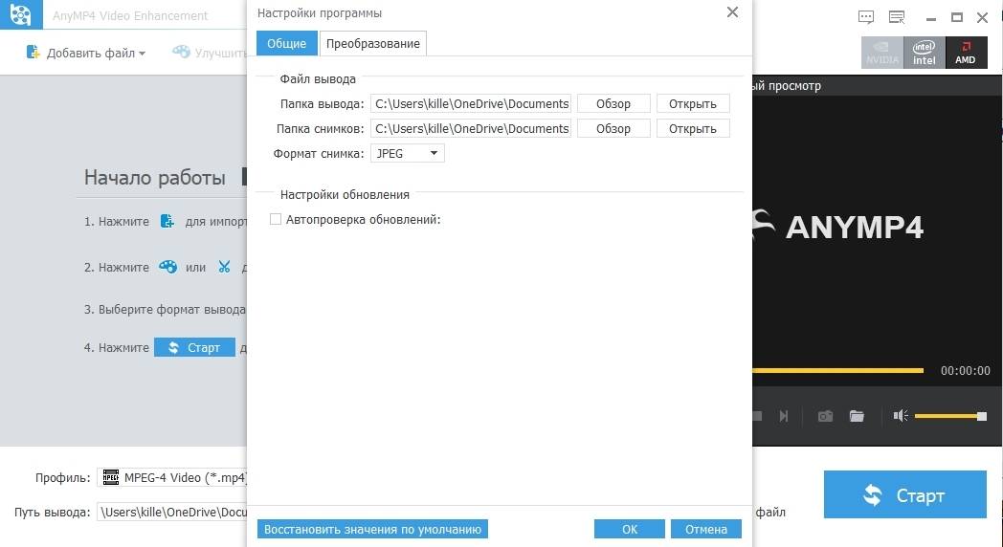Toggle Intel acceleration icon
The width and height of the screenshot is (1003, 547).
pos(924,53)
